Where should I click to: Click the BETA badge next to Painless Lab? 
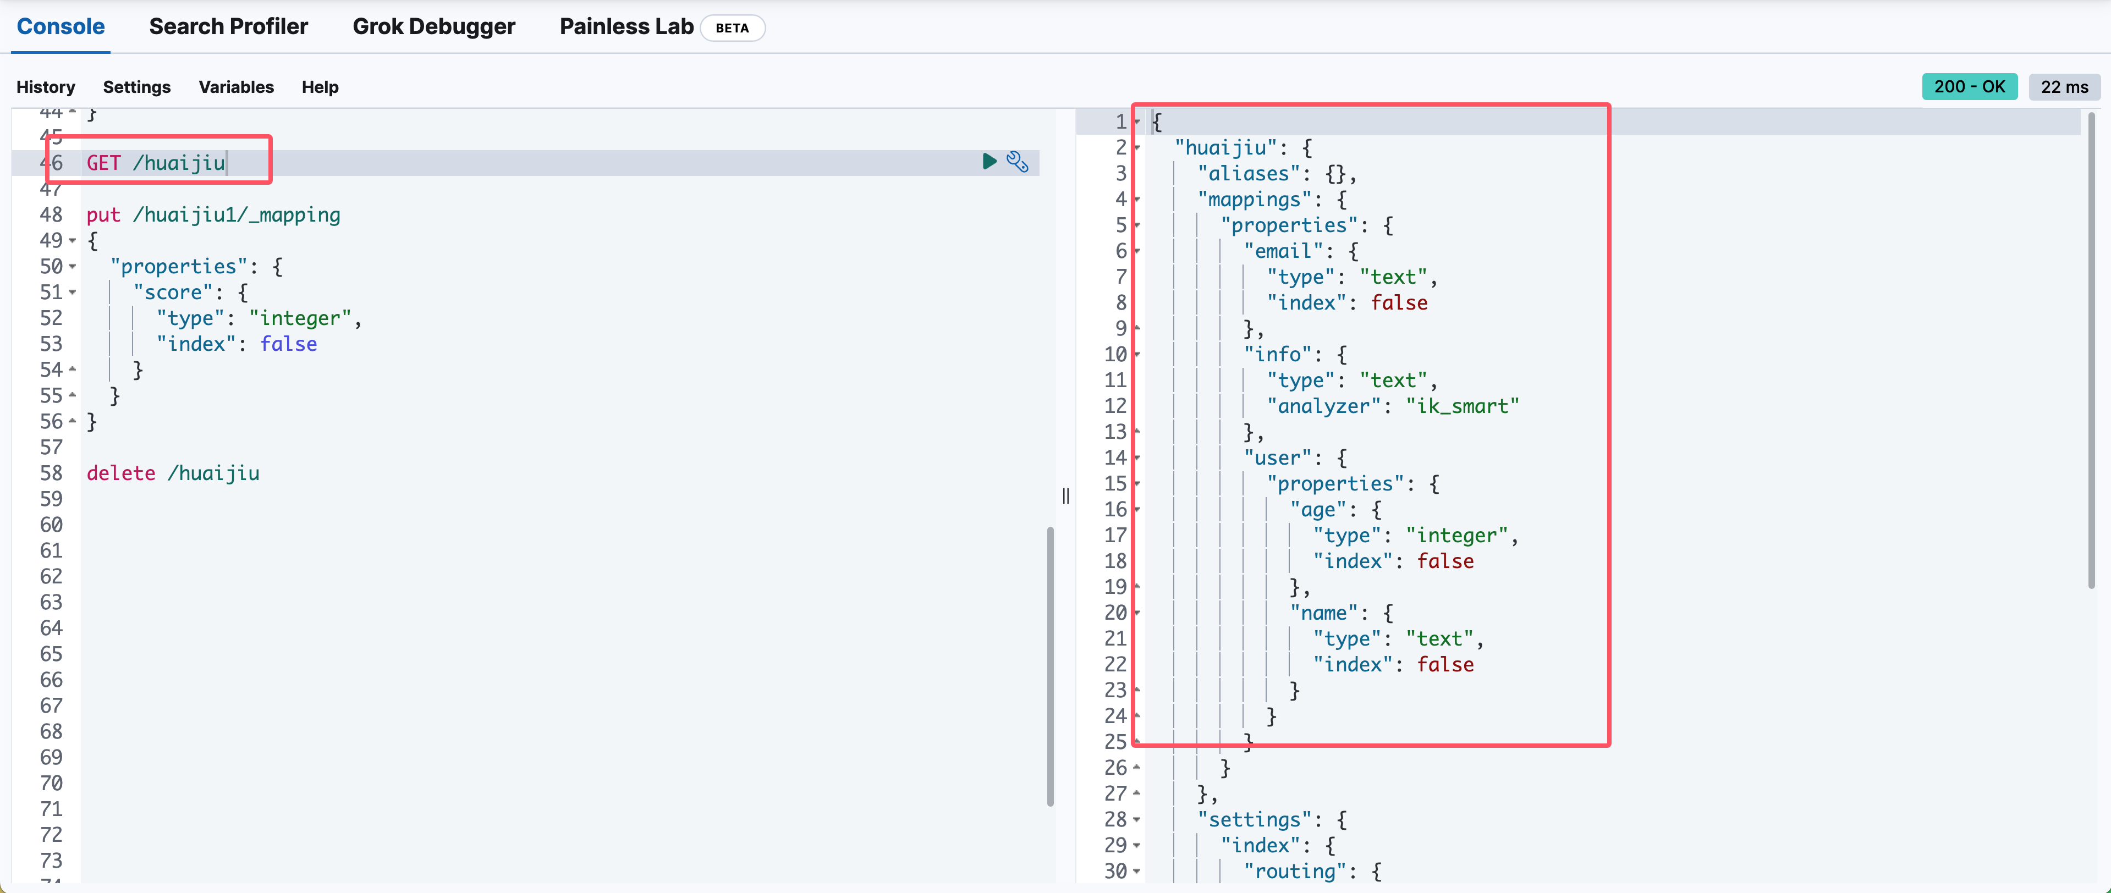732,28
